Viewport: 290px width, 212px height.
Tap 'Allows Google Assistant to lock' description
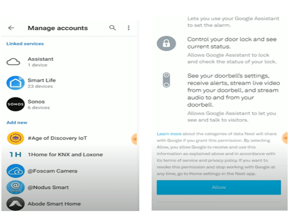point(232,58)
